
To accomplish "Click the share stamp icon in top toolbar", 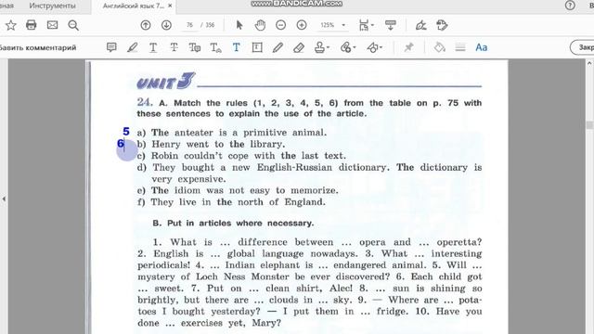I will (x=442, y=25).
